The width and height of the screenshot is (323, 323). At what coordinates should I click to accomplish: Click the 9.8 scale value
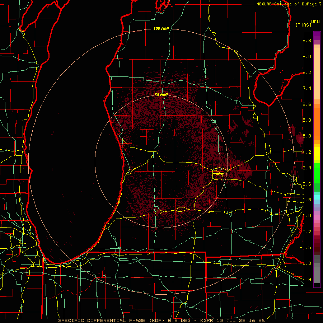point(307,40)
